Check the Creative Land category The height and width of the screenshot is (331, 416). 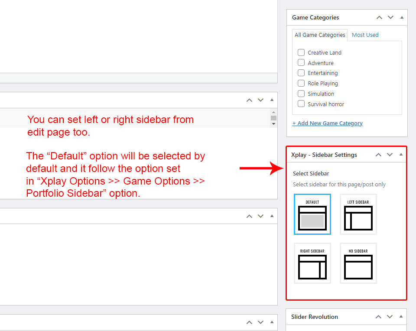(301, 52)
